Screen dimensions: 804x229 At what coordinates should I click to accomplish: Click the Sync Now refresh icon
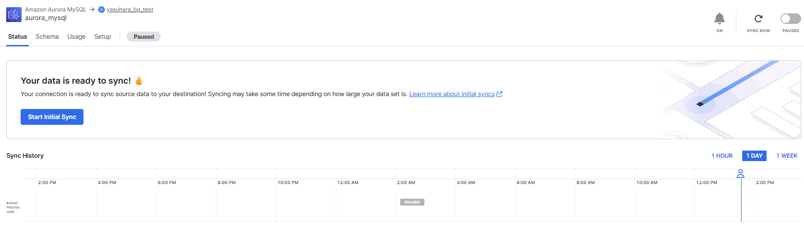758,19
